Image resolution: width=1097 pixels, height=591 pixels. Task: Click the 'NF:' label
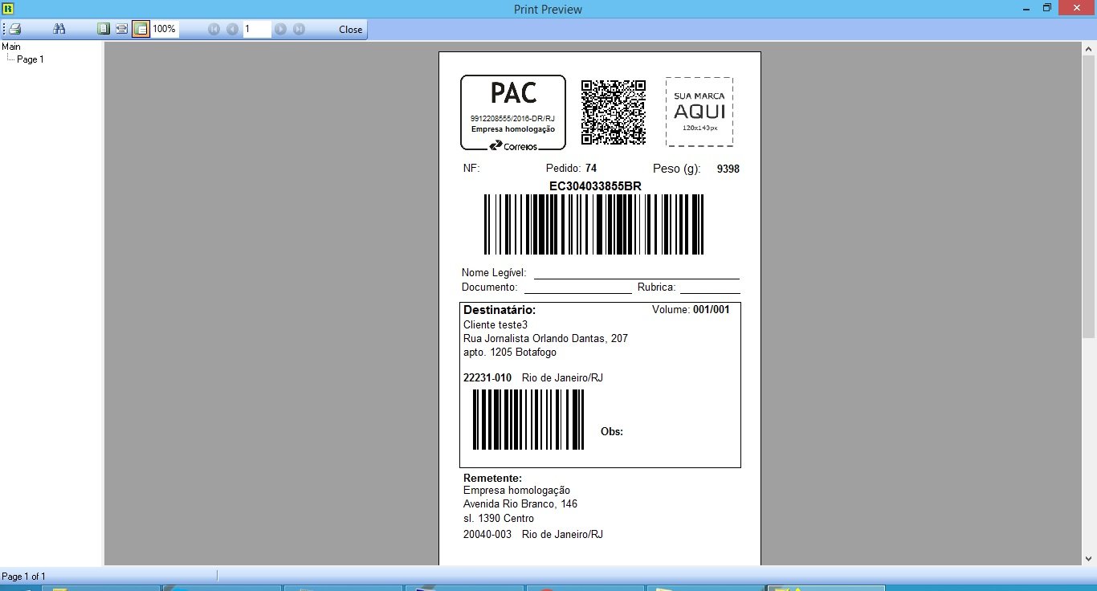click(471, 169)
